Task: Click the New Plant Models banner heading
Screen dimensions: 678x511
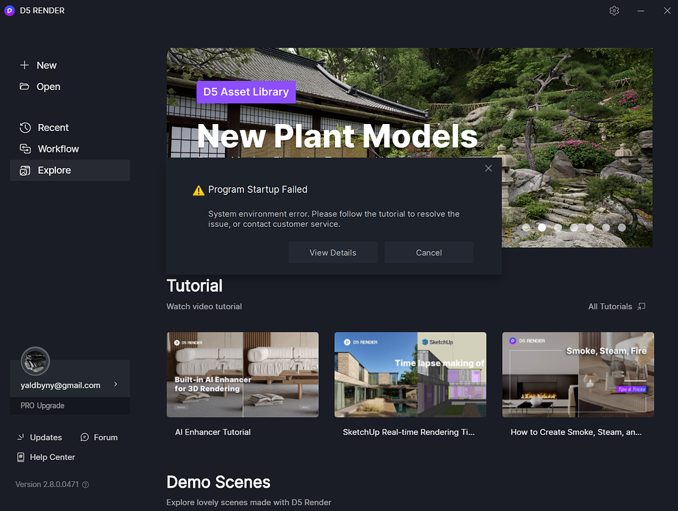Action: (x=338, y=136)
